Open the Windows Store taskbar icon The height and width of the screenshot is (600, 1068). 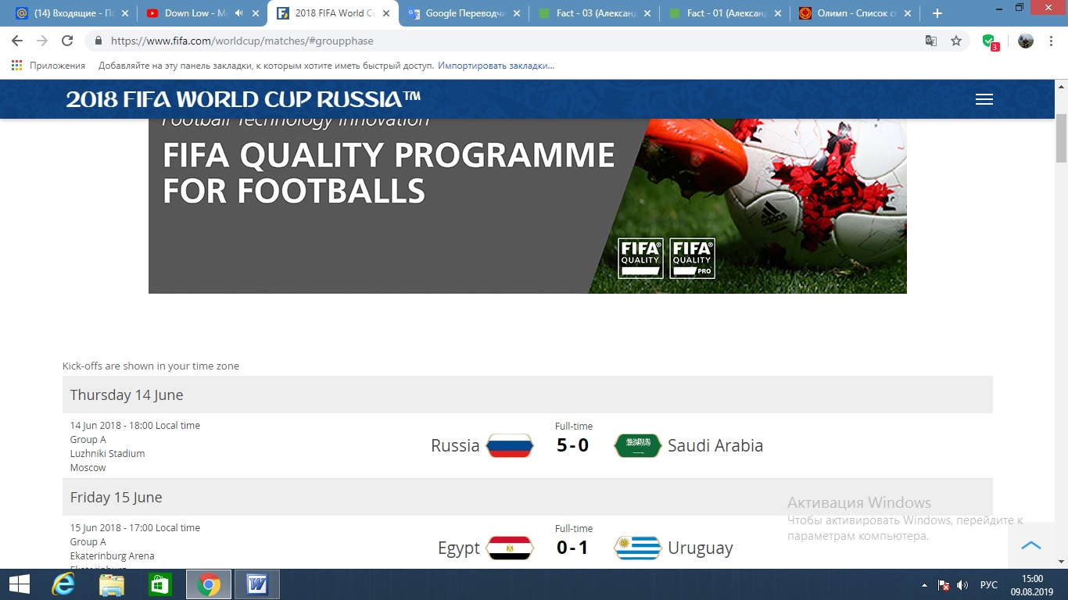(159, 584)
